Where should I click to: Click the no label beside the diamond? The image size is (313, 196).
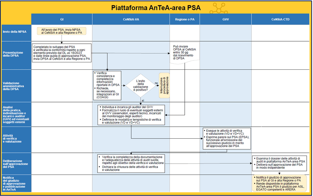coord(156,83)
